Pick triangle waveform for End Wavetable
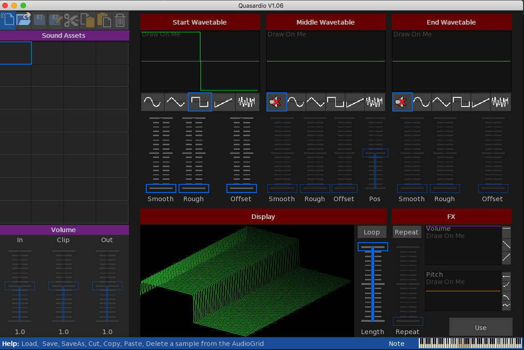Image resolution: width=524 pixels, height=350 pixels. 442,102
